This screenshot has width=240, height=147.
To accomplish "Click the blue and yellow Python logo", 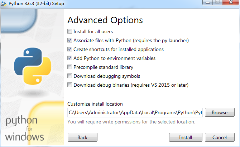I will (33, 66).
